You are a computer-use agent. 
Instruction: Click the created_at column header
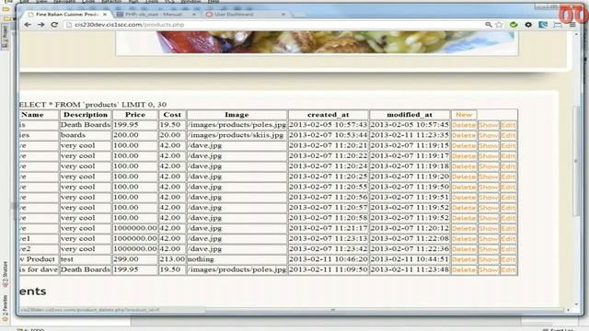pos(329,115)
